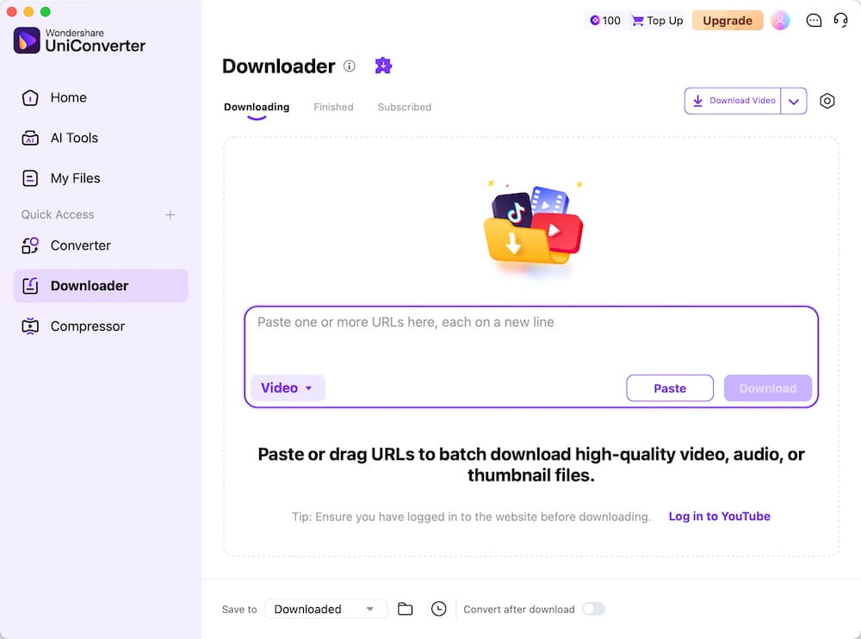This screenshot has height=639, width=861.
Task: Open download history via the clock icon
Action: click(x=439, y=609)
